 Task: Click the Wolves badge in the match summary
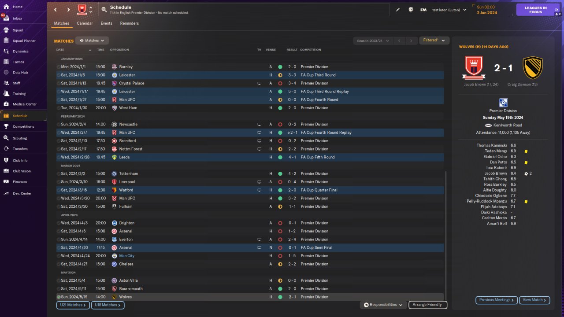click(x=532, y=68)
